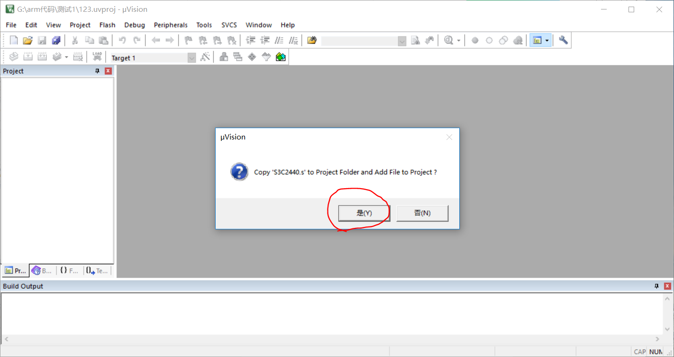Open the Target 1 dropdown
674x357 pixels.
[192, 58]
